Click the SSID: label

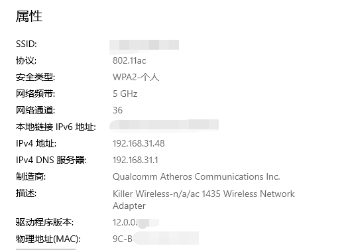(27, 44)
